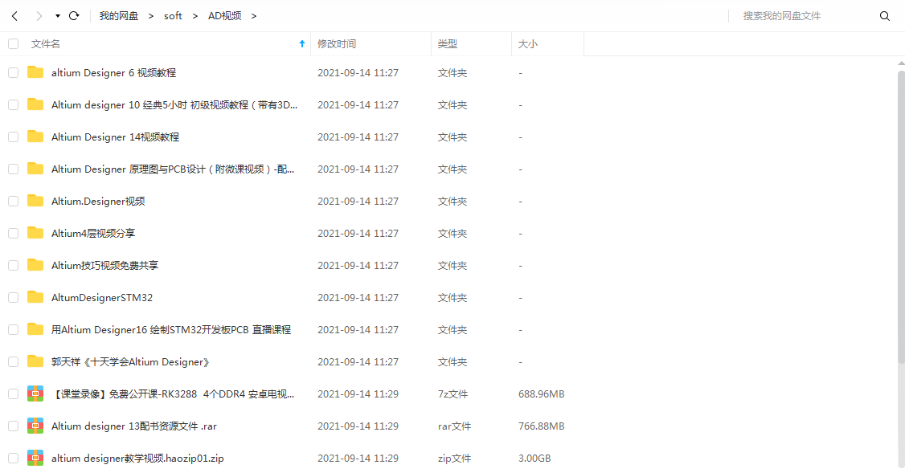This screenshot has height=473, width=905.
Task: Click folder icon of Altium.Designer视频
Action: coord(35,201)
